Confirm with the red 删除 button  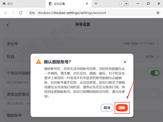[x=122, y=108]
